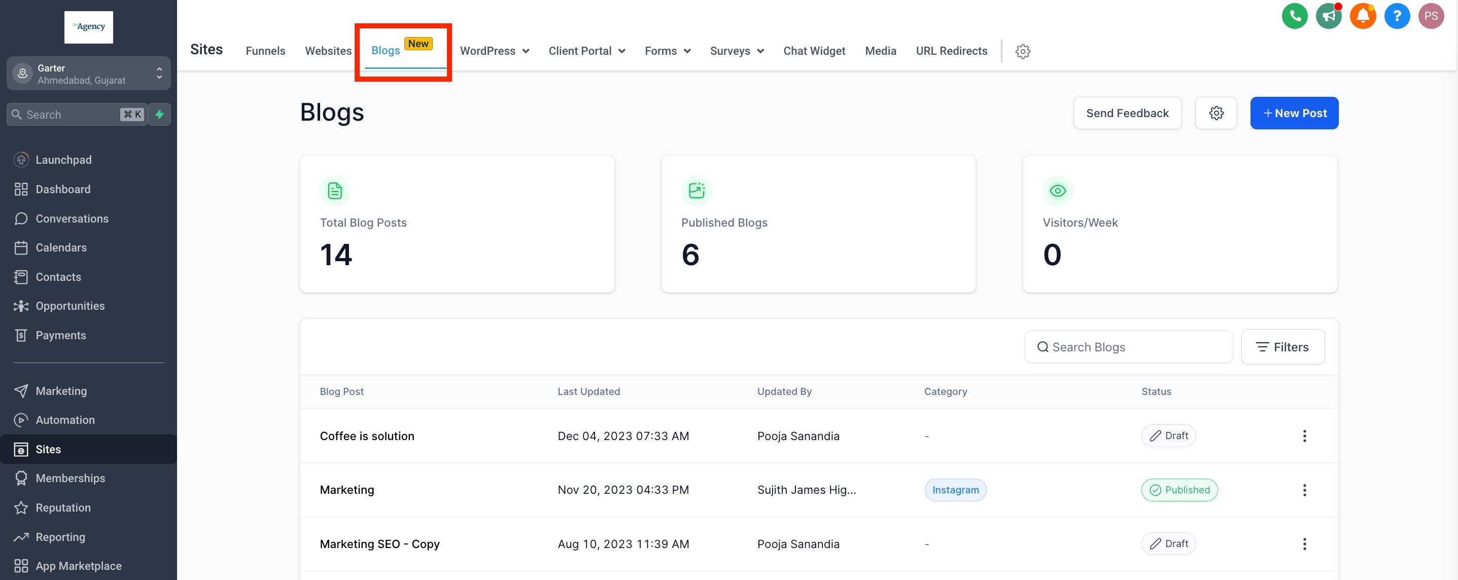Open the megaphone announcements icon
The width and height of the screenshot is (1458, 580).
pos(1329,16)
